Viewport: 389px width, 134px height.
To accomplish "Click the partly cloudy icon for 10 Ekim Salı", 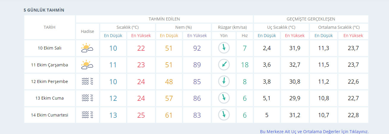I will [87, 48].
